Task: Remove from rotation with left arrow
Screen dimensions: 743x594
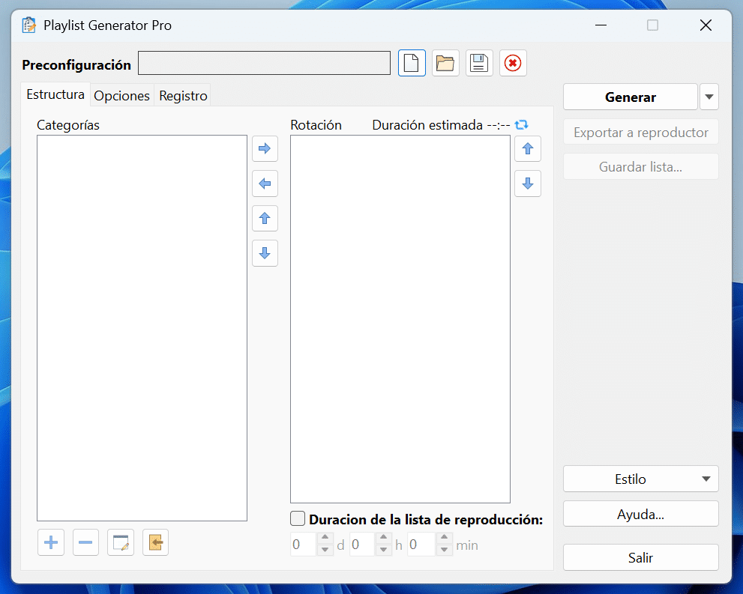Action: (x=265, y=184)
